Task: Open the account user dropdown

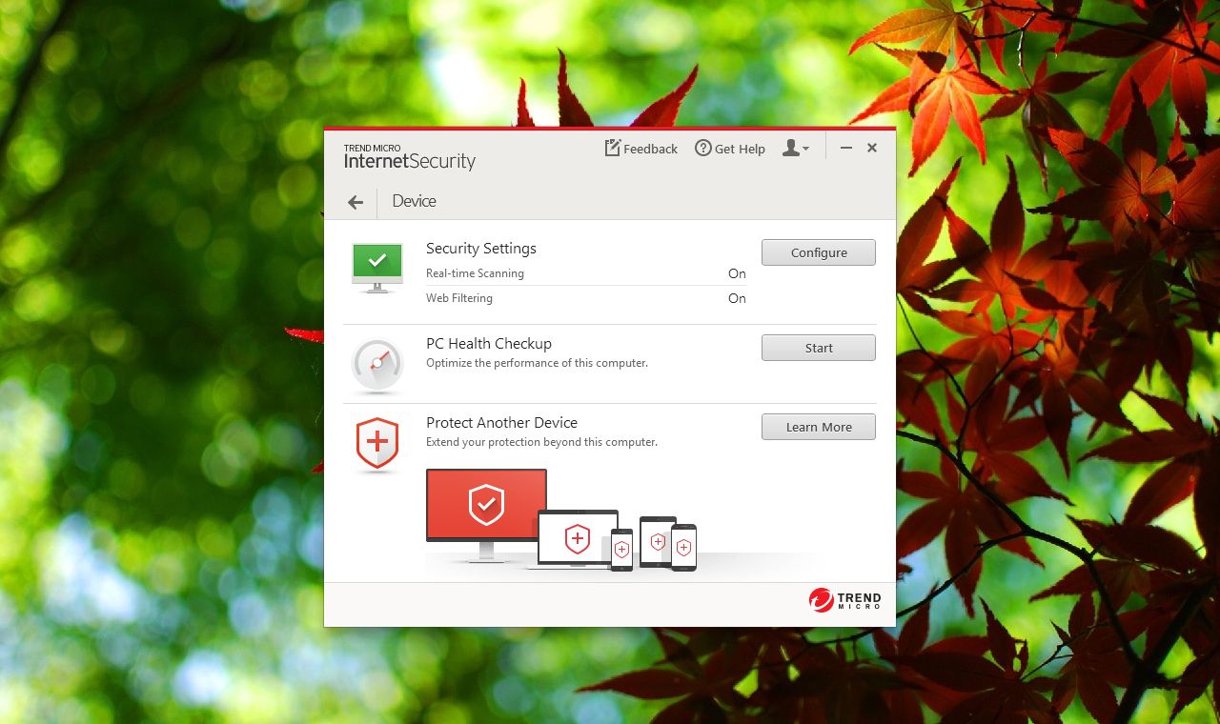Action: point(796,149)
